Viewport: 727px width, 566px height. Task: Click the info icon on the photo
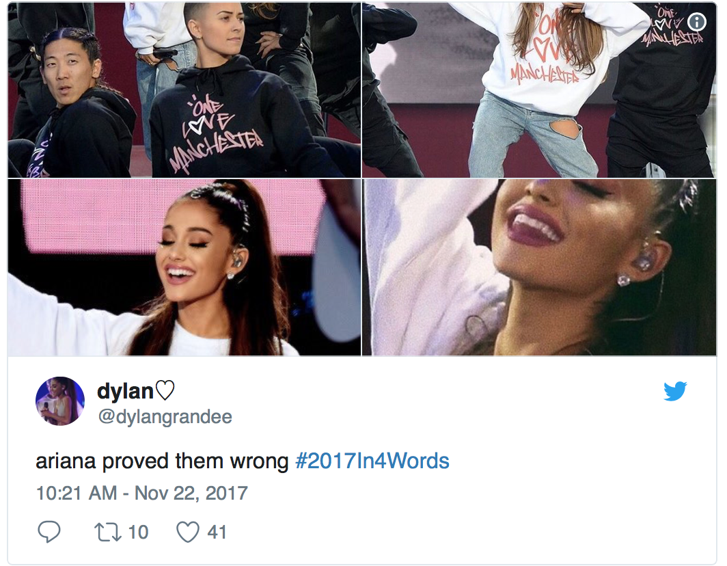pyautogui.click(x=696, y=22)
